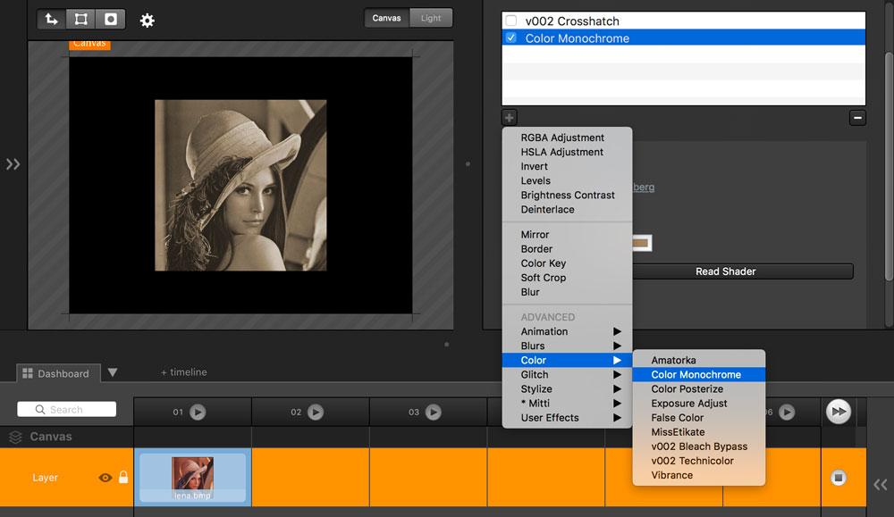Open canvas settings with the gear icon

tap(147, 20)
